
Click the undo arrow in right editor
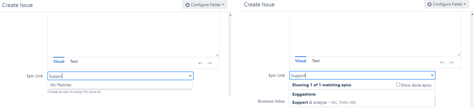tap(442, 62)
